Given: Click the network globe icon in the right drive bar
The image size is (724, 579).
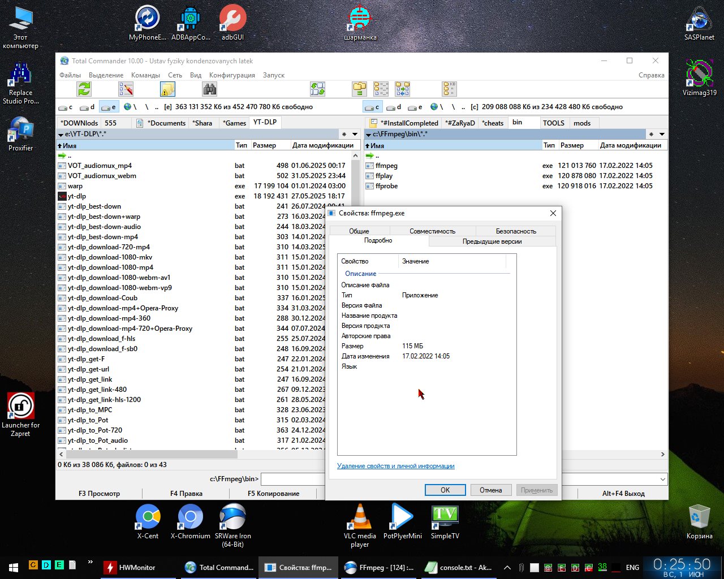Looking at the screenshot, I should click(434, 107).
